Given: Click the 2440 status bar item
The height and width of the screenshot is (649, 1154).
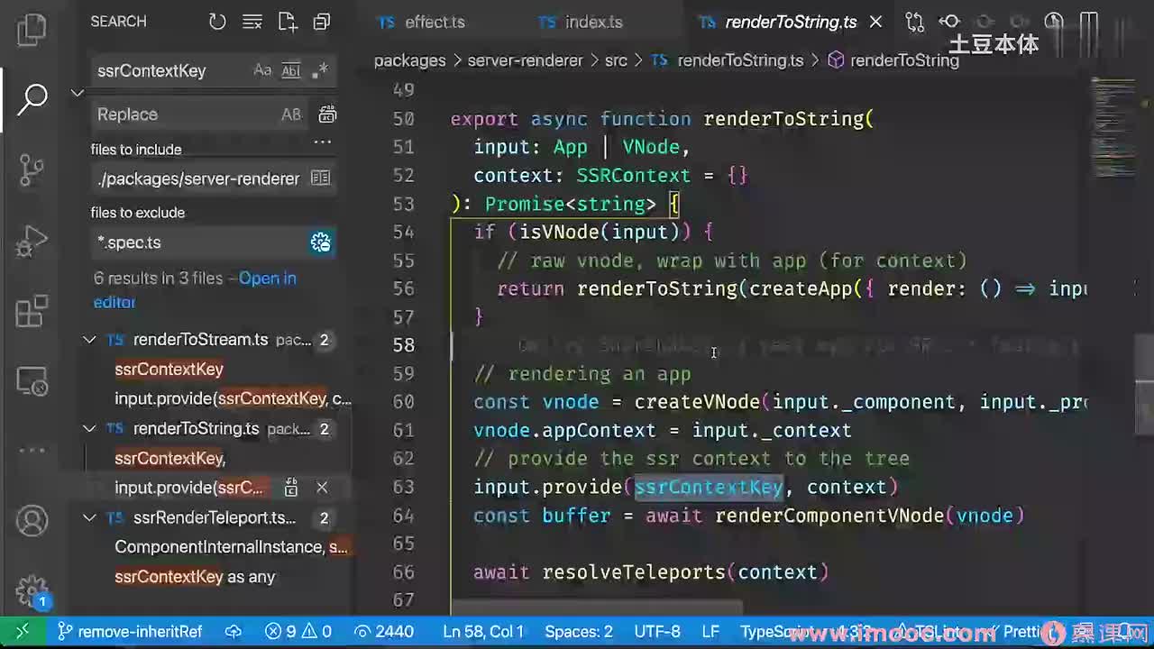Looking at the screenshot, I should pyautogui.click(x=384, y=632).
